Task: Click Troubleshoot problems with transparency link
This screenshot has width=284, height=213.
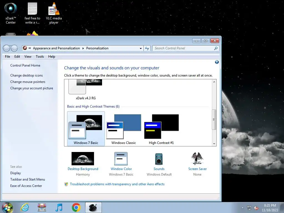Action: coord(117,184)
